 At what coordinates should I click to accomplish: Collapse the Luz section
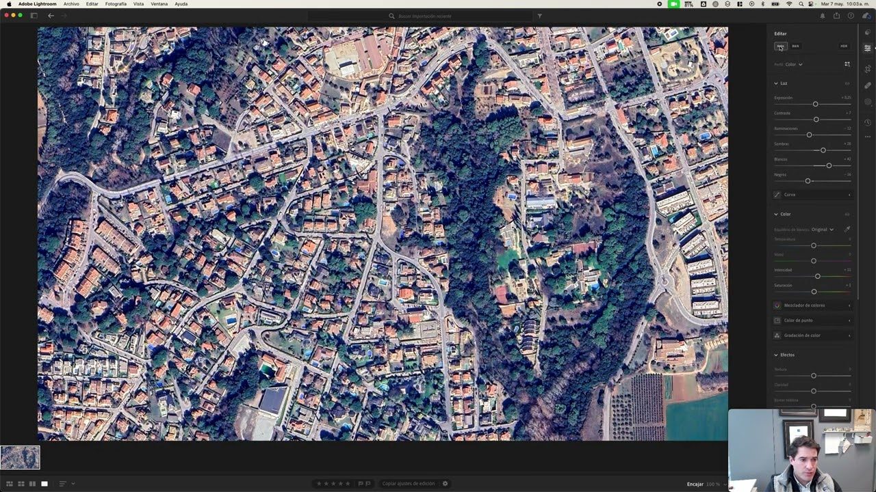(x=776, y=83)
